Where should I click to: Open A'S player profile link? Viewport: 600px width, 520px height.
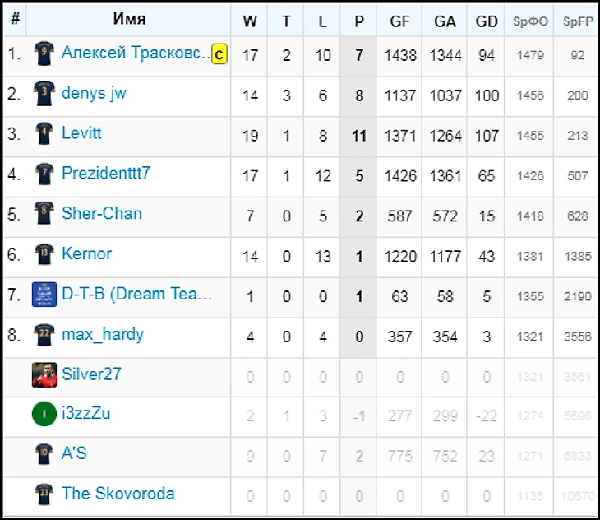point(74,454)
